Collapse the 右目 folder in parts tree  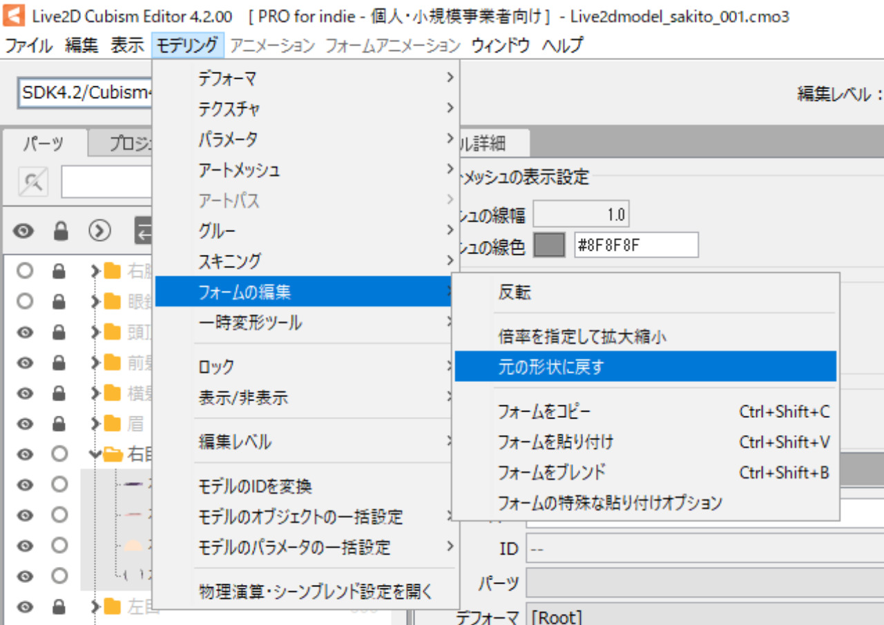[x=96, y=454]
